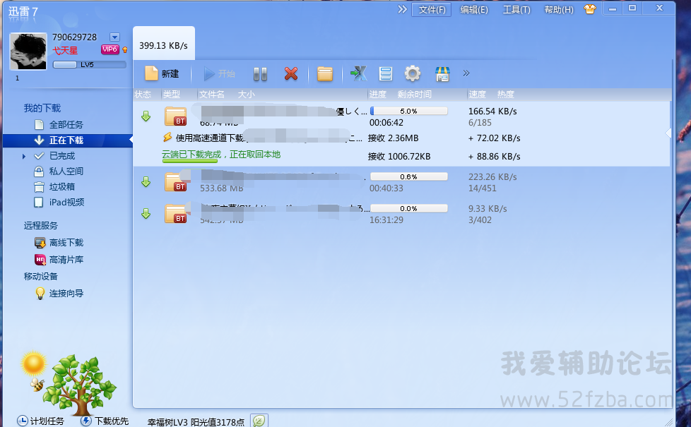691x427 pixels.
Task: Open 连接向导 connection wizard
Action: [x=66, y=293]
